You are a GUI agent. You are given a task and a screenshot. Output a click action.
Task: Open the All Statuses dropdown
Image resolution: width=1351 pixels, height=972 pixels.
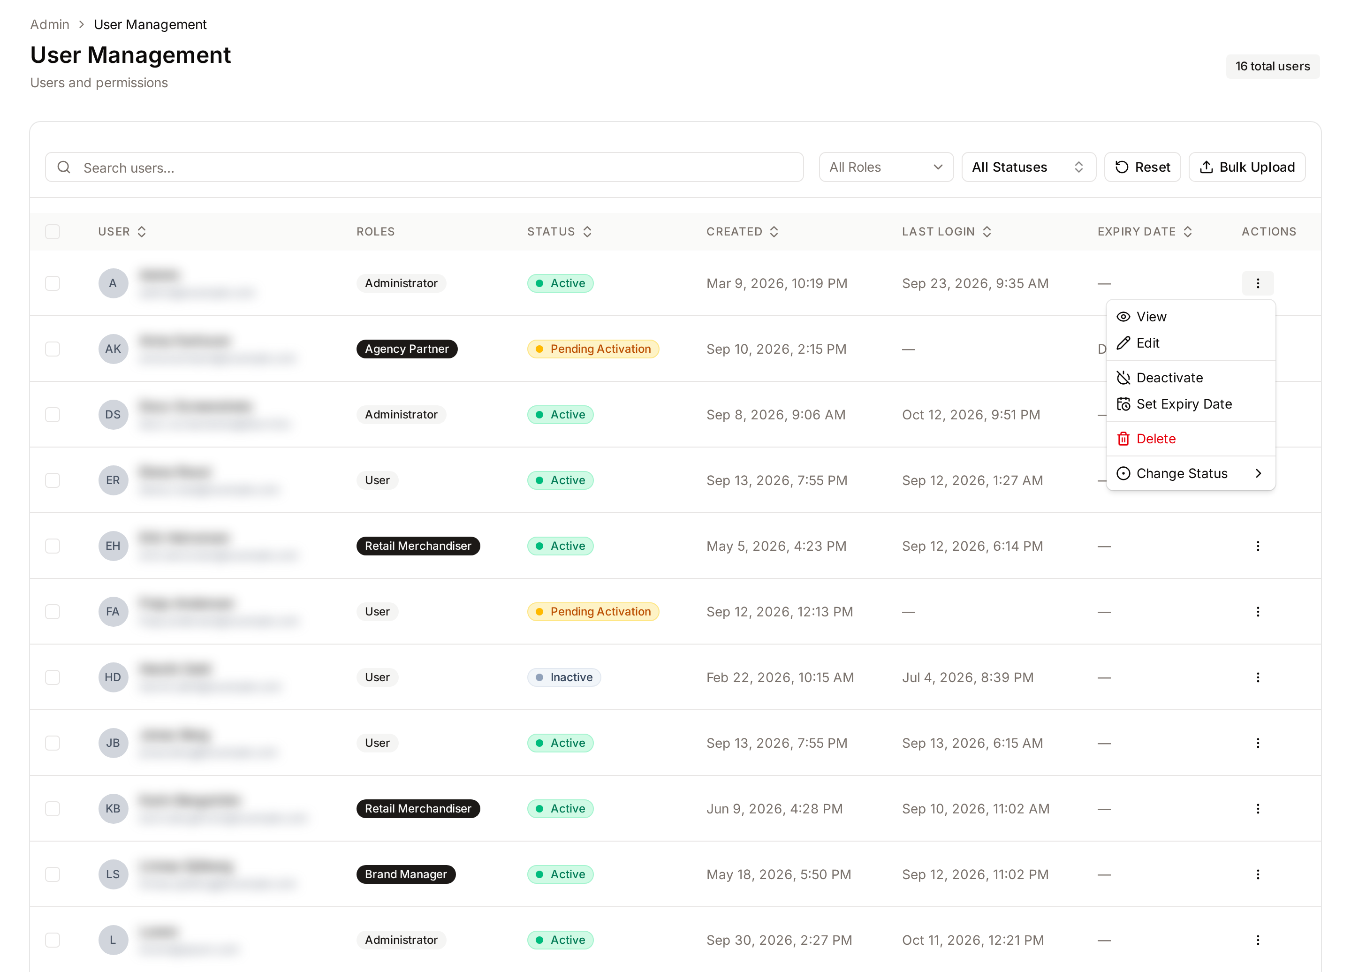[x=1028, y=167]
